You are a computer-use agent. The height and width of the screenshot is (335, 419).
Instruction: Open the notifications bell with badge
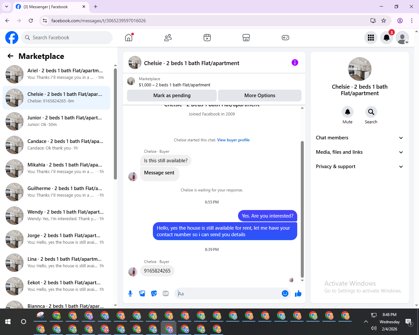pos(387,38)
